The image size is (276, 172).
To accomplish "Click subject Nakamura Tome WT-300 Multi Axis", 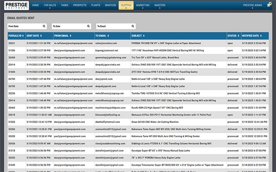I will [166, 136].
